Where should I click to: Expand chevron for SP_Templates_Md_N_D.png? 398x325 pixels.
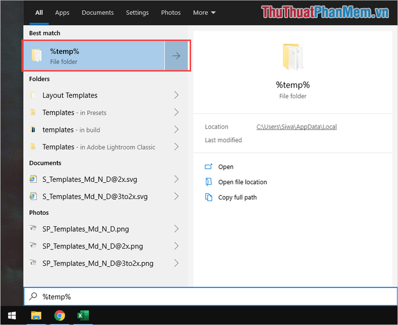tap(176, 229)
